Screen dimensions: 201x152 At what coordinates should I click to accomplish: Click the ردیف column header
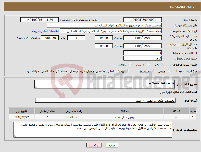tap(193, 111)
